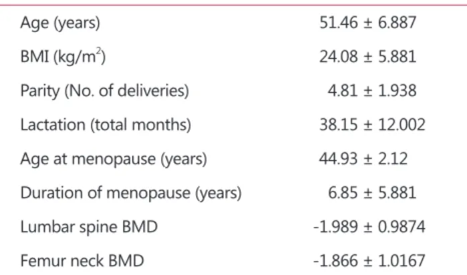Click the Duration of menopause (years) label
This screenshot has height=275, width=467.
[x=130, y=193]
